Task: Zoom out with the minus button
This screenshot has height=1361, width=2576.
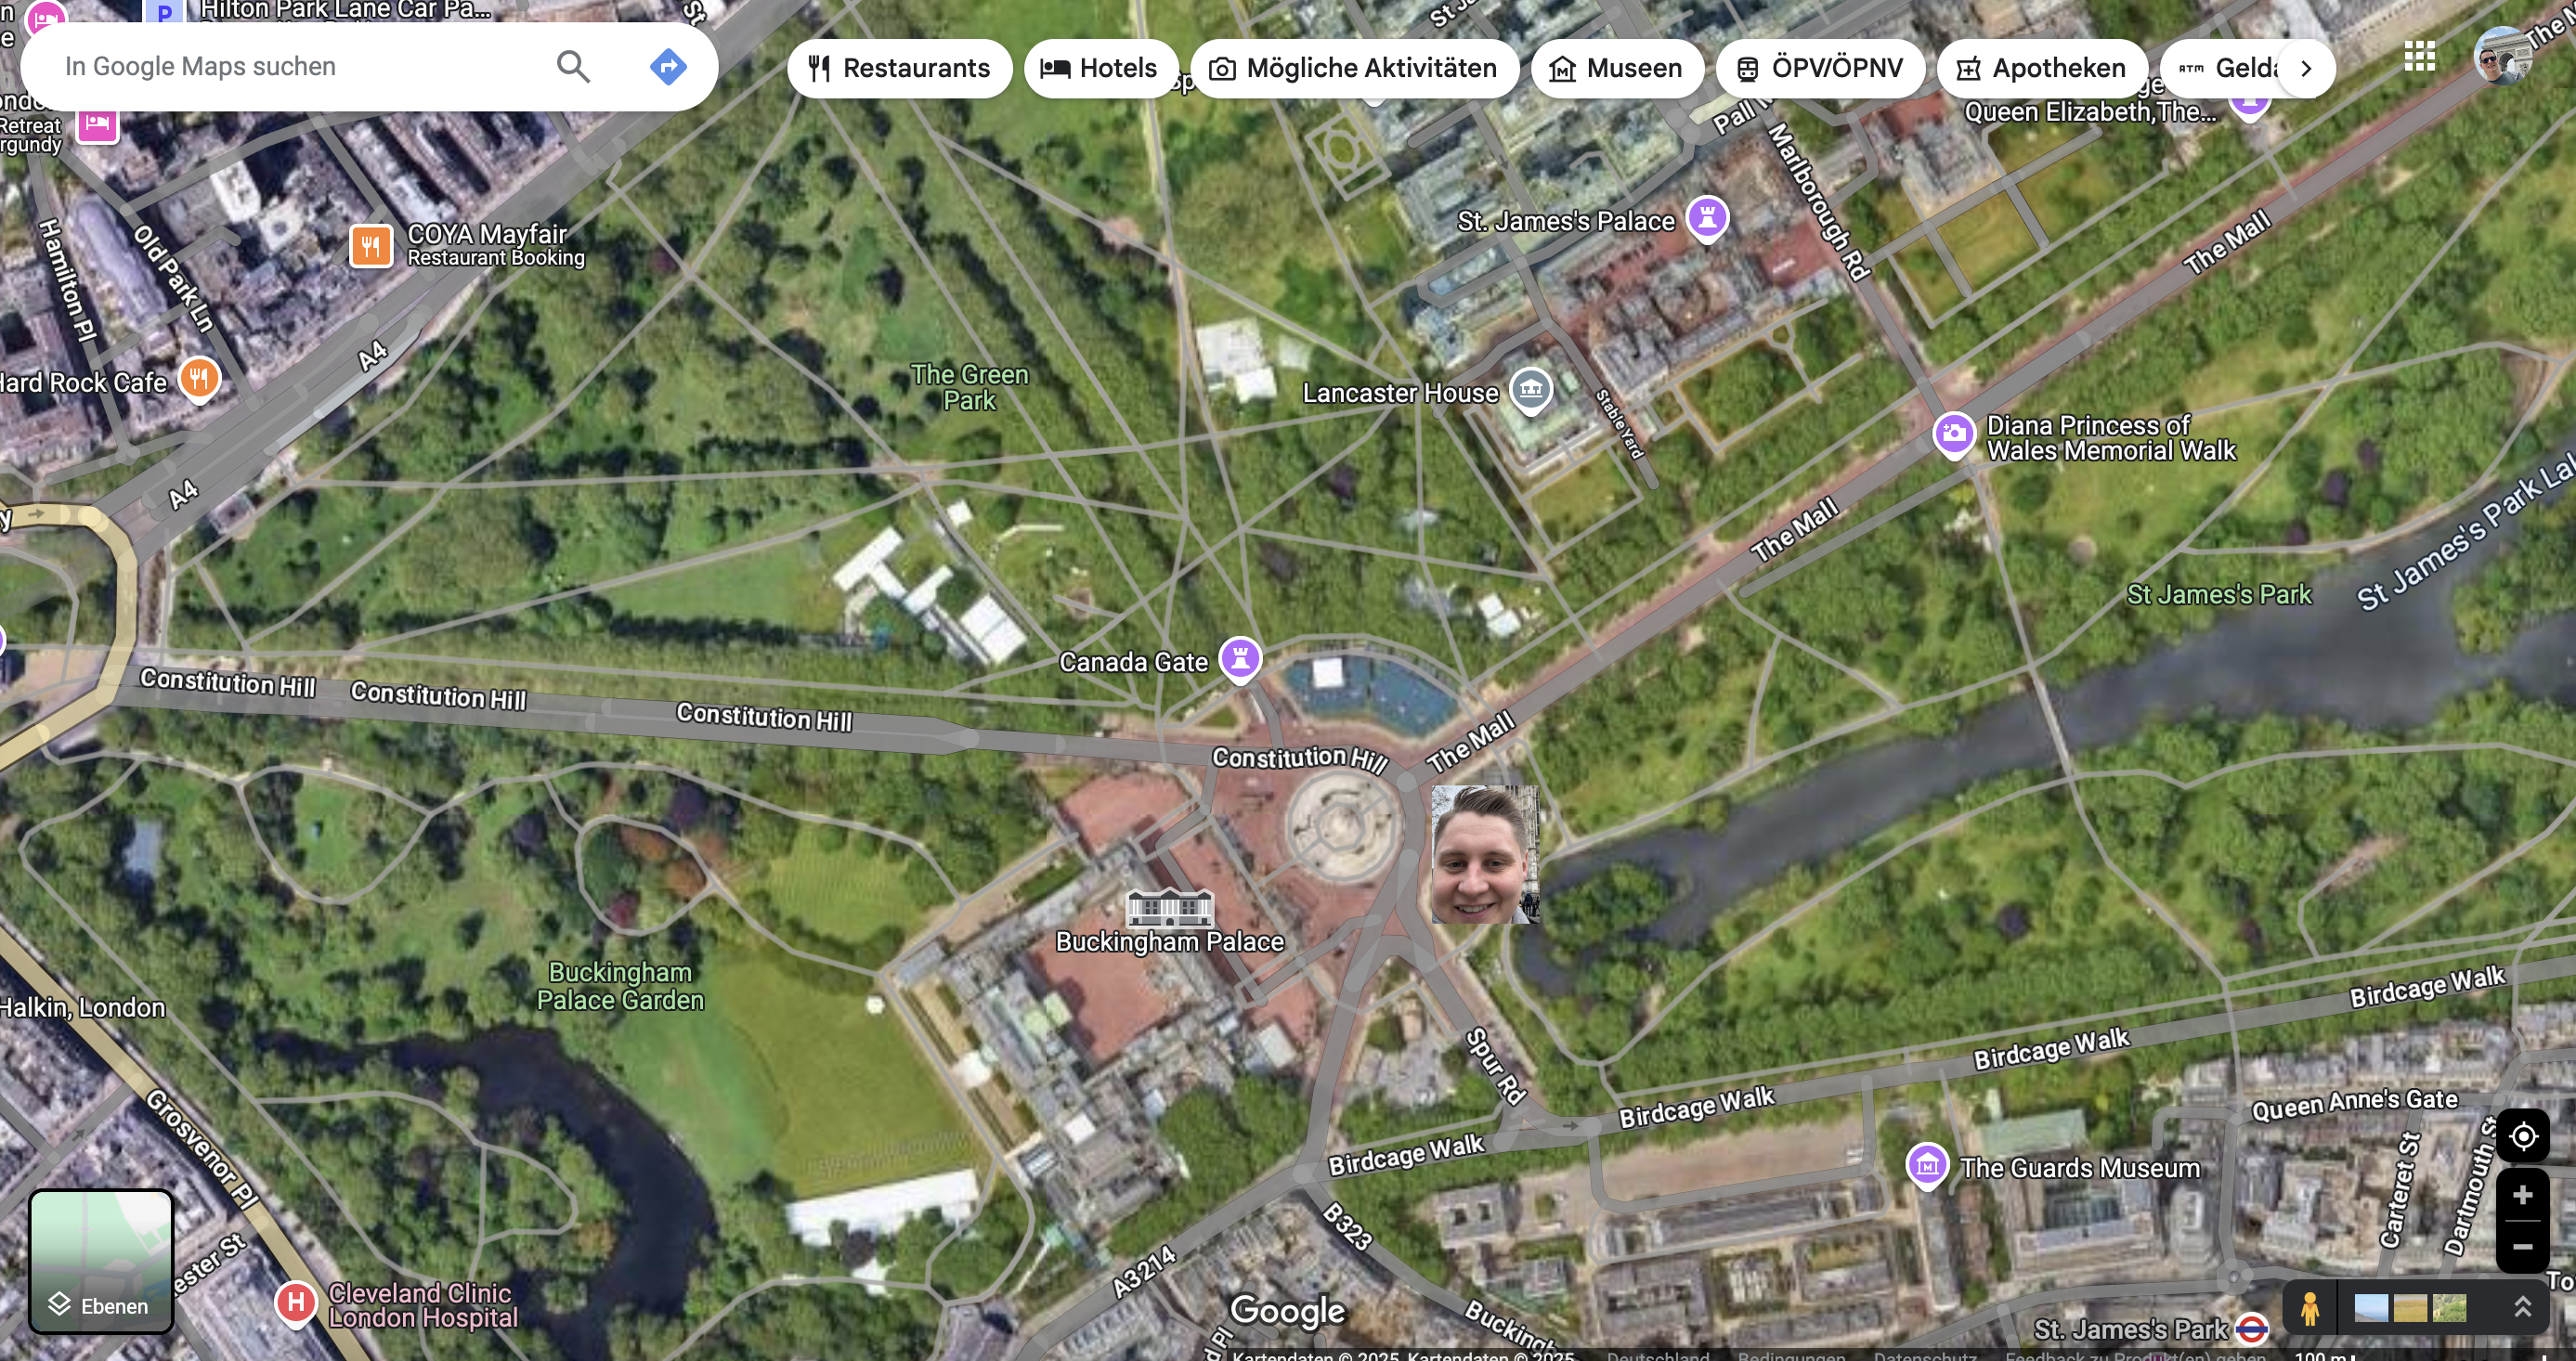Action: click(x=2522, y=1247)
